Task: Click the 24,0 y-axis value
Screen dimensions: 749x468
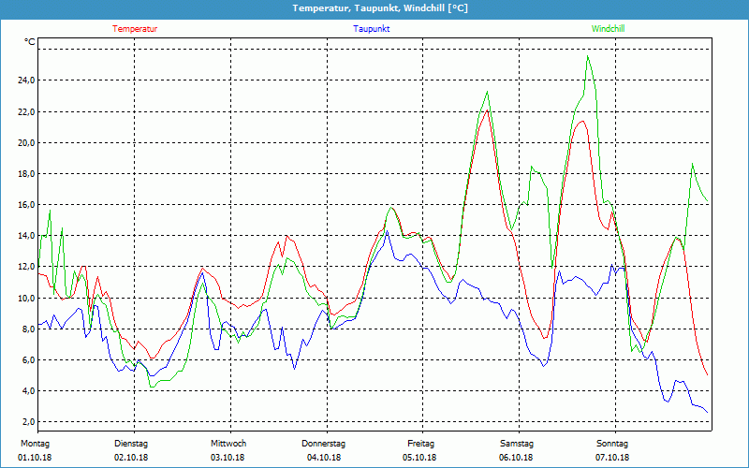Action: click(x=27, y=80)
